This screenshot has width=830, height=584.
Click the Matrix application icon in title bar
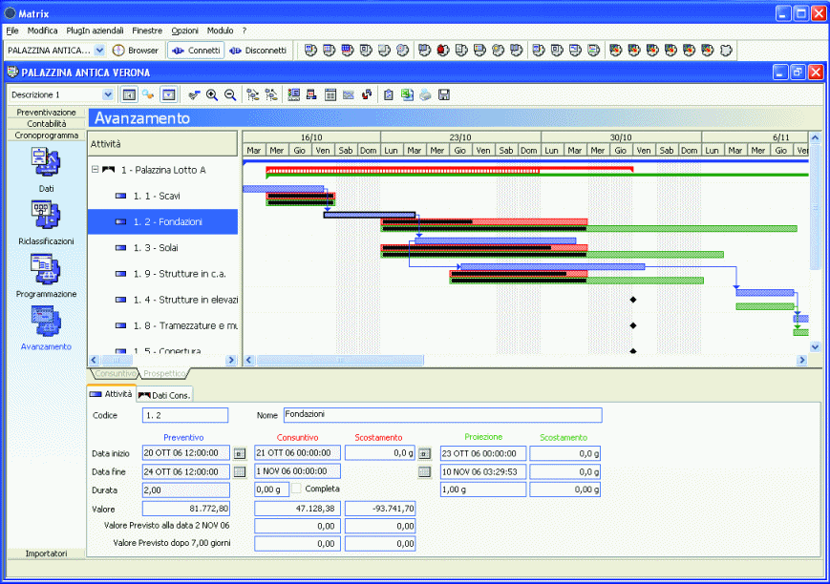[x=10, y=13]
